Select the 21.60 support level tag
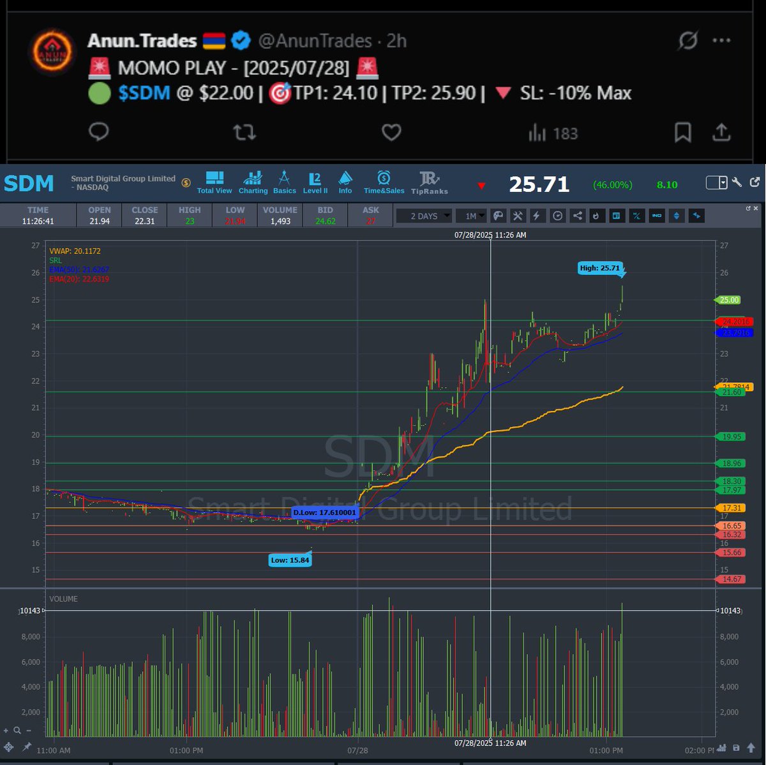This screenshot has height=765, width=766. [732, 392]
